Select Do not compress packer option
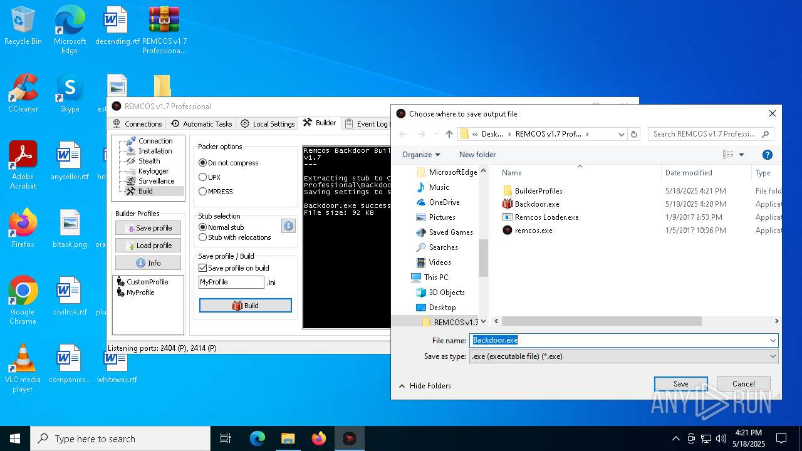Screen dimensions: 802x451 click(229, 163)
